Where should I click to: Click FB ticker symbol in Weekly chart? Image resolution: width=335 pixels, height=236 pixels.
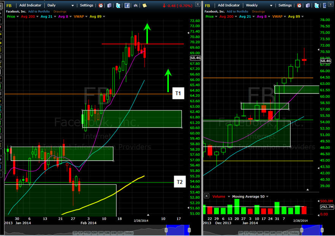(208, 6)
